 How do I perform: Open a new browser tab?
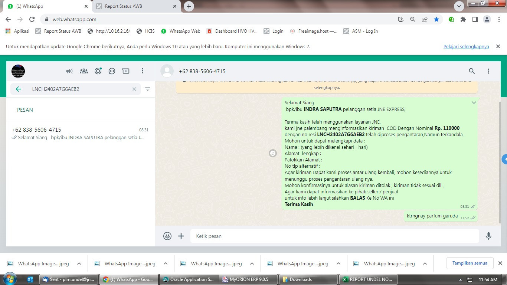coord(189,6)
